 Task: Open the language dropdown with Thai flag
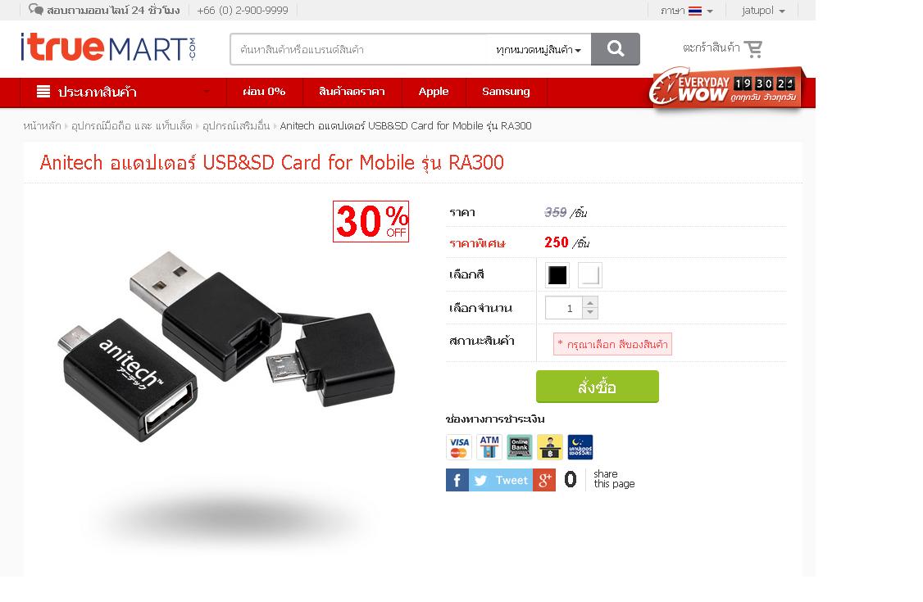coord(687,11)
